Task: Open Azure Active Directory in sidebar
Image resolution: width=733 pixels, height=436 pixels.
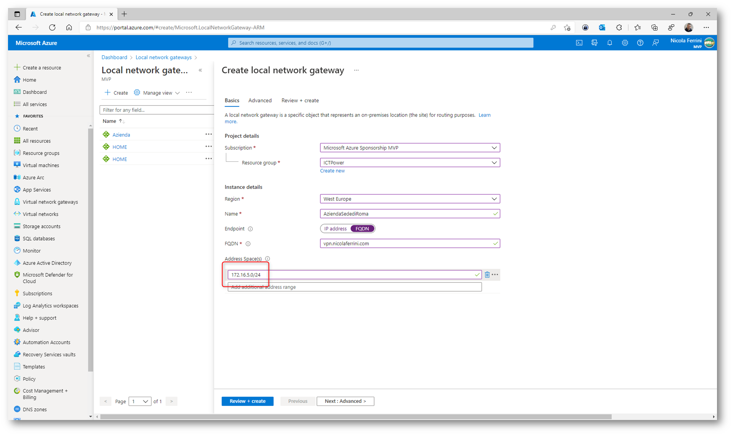Action: pos(47,263)
